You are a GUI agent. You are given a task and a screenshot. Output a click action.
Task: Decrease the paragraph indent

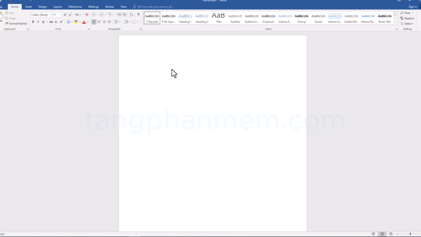click(x=119, y=15)
